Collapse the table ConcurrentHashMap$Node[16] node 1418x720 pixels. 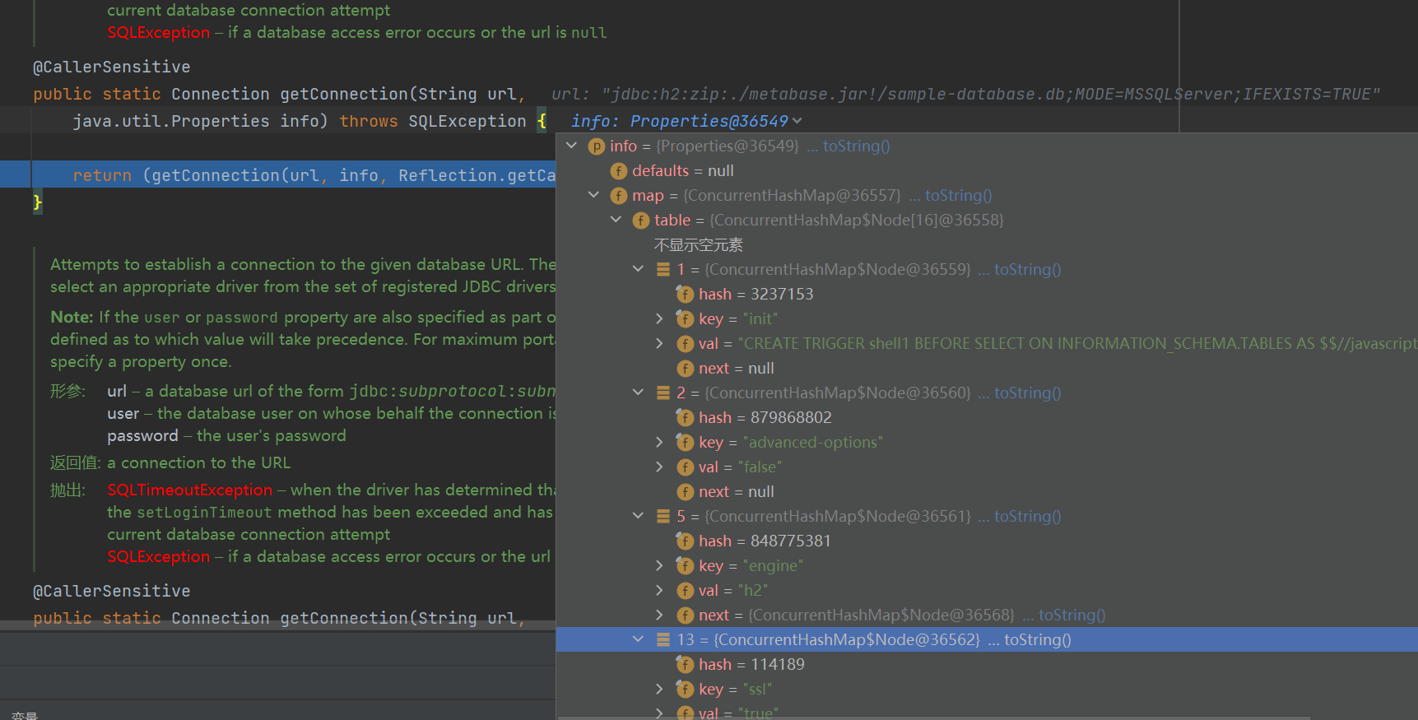[616, 220]
